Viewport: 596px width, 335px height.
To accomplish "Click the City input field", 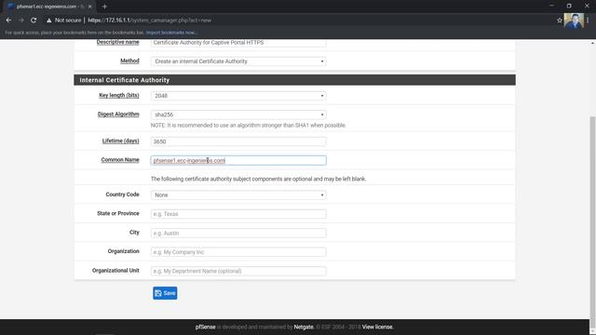I will pos(238,233).
